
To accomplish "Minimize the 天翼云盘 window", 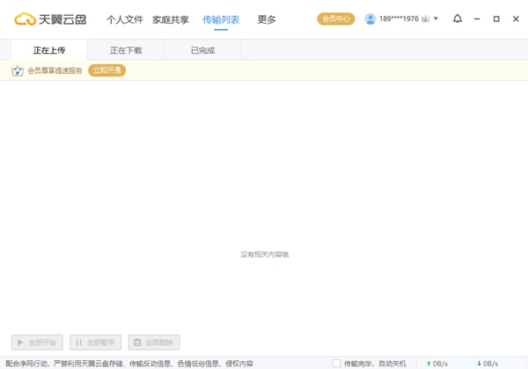I will 477,18.
